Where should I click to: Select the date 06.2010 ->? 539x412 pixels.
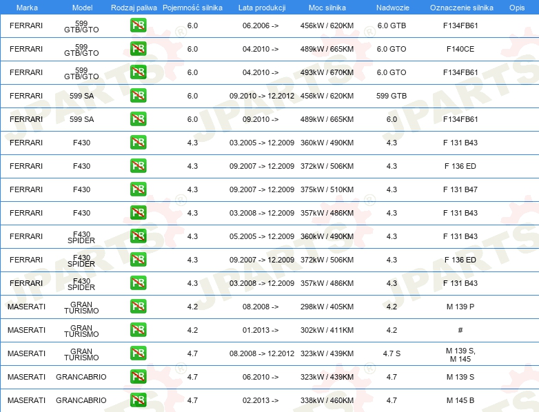tap(261, 377)
